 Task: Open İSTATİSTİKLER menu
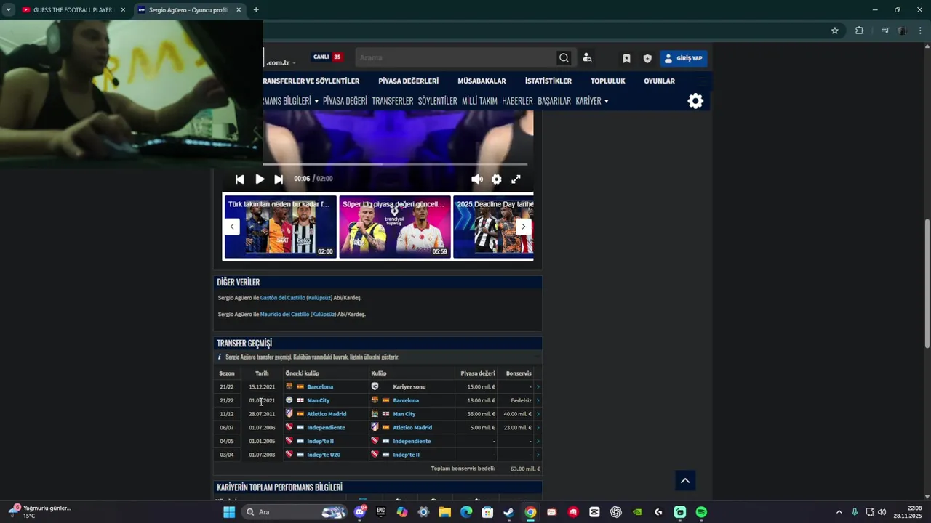(x=548, y=81)
